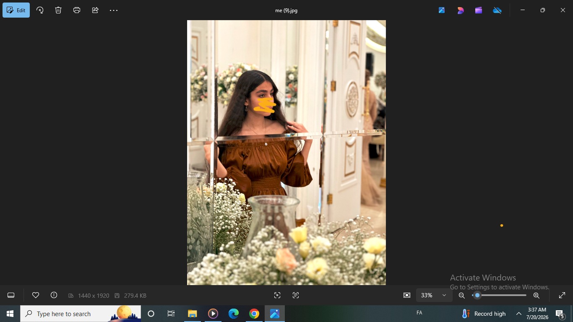
Task: Scan text in image icon
Action: [x=296, y=296]
